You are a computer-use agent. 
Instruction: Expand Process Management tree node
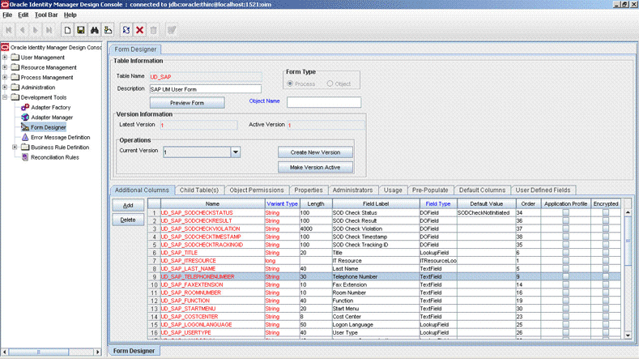pos(5,77)
